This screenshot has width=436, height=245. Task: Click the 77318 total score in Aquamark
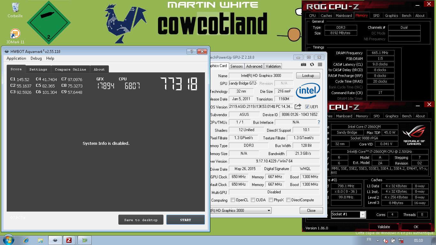pyautogui.click(x=179, y=84)
